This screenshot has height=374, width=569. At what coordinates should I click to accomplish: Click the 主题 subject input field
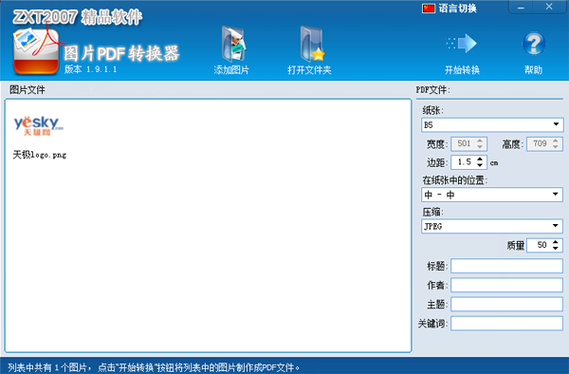pyautogui.click(x=506, y=304)
